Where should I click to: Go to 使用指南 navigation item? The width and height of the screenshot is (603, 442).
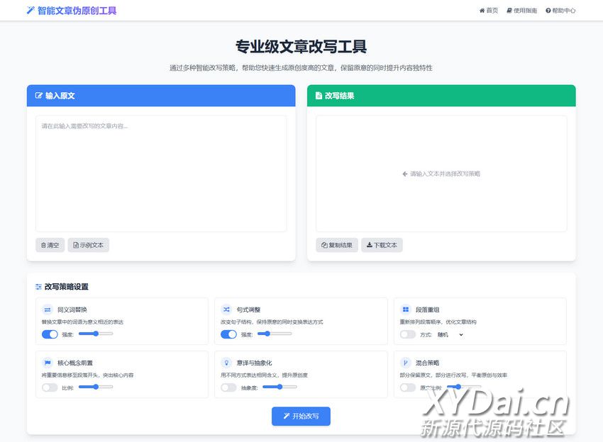click(x=521, y=11)
